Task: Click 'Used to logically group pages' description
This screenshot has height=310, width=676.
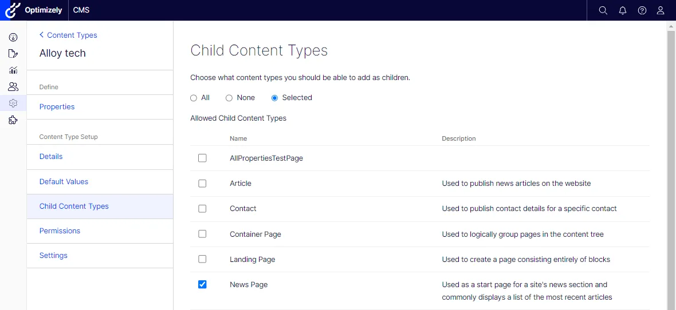Action: click(x=523, y=235)
